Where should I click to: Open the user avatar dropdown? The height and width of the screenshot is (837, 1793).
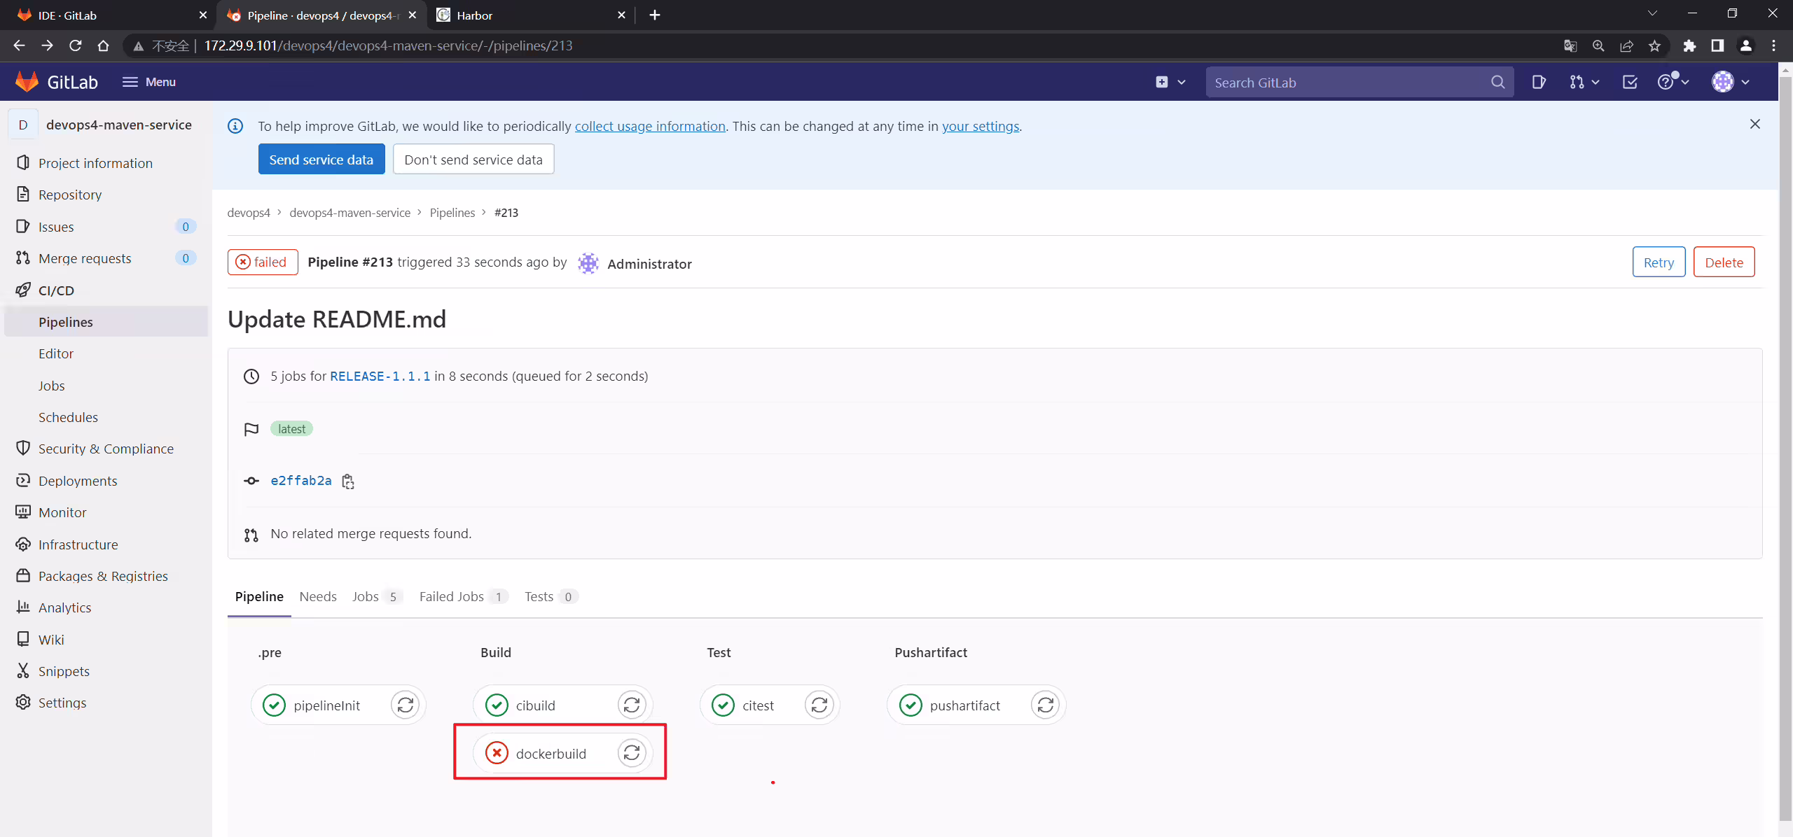(1731, 82)
